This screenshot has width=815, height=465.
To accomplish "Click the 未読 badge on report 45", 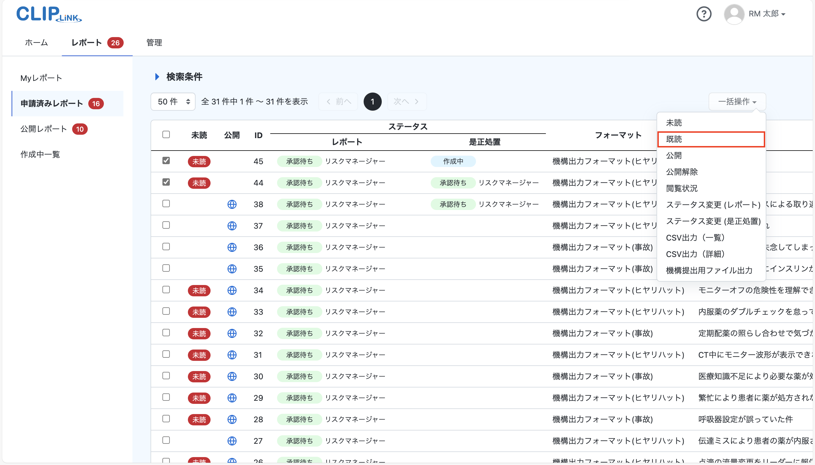I will 199,161.
